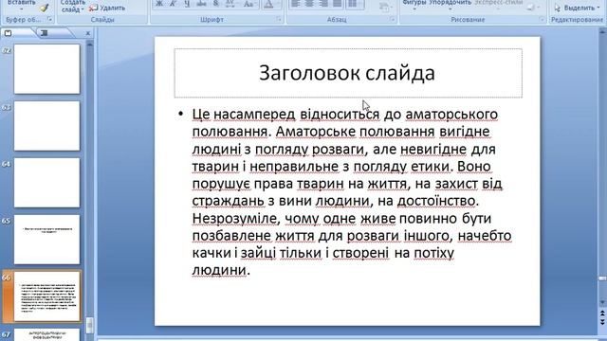Align text right in Абзац group
This screenshot has width=607, height=341.
[323, 4]
